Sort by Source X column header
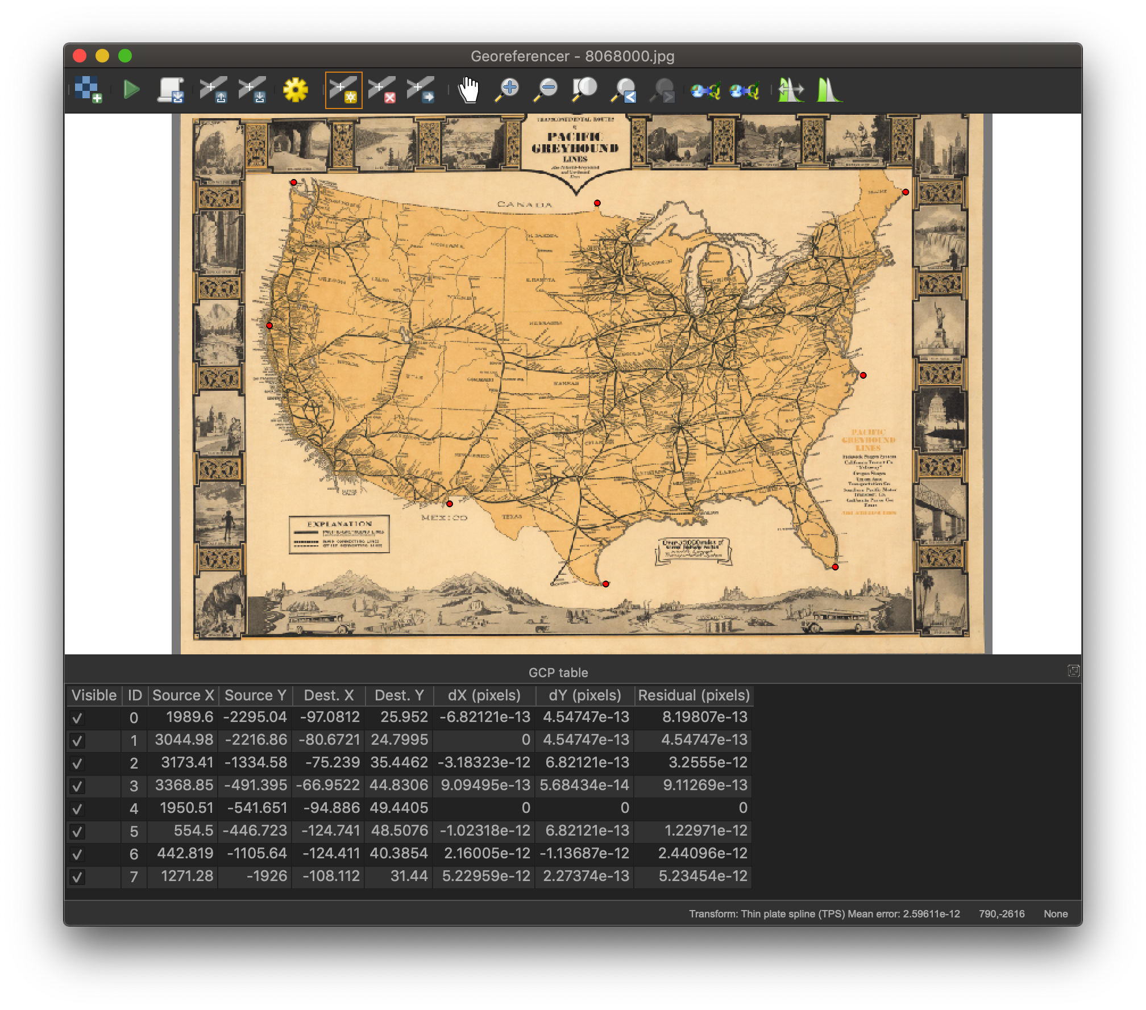 point(183,695)
